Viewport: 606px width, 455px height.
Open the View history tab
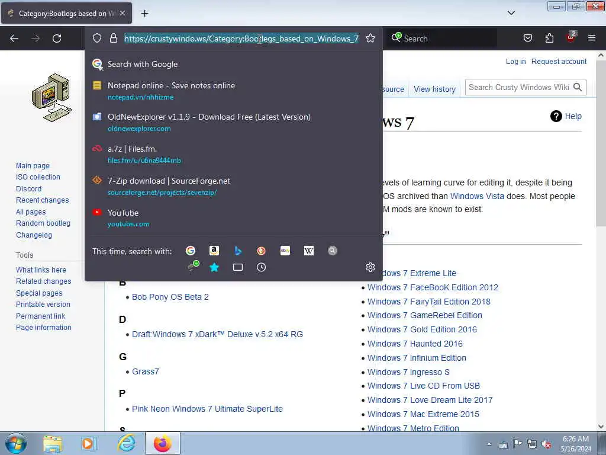point(435,89)
